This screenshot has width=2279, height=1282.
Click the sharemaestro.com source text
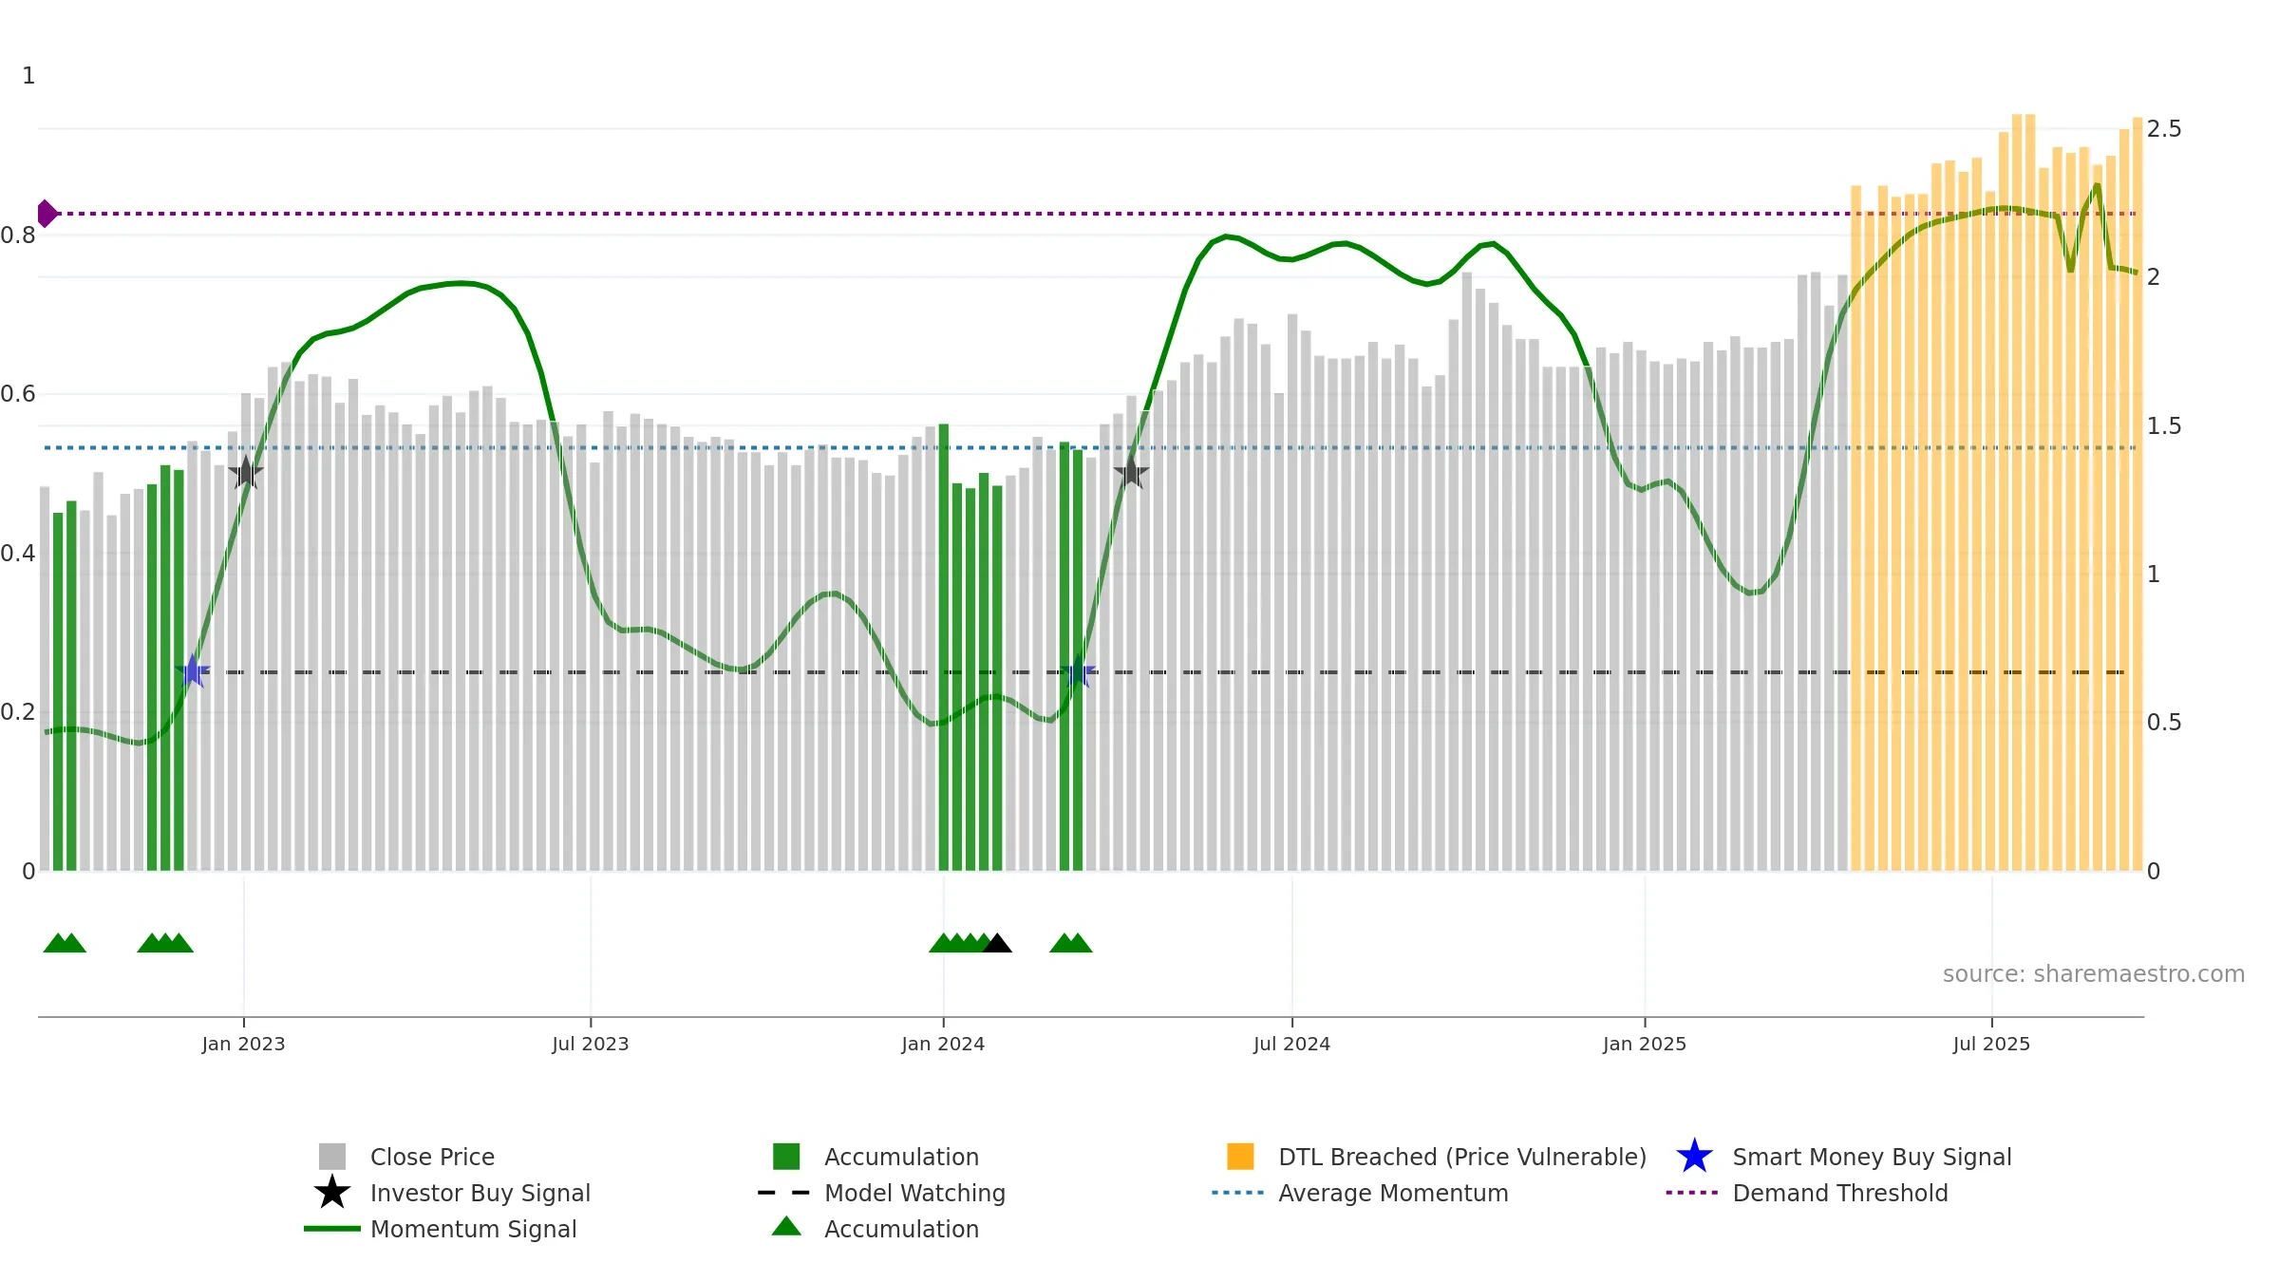[2094, 974]
